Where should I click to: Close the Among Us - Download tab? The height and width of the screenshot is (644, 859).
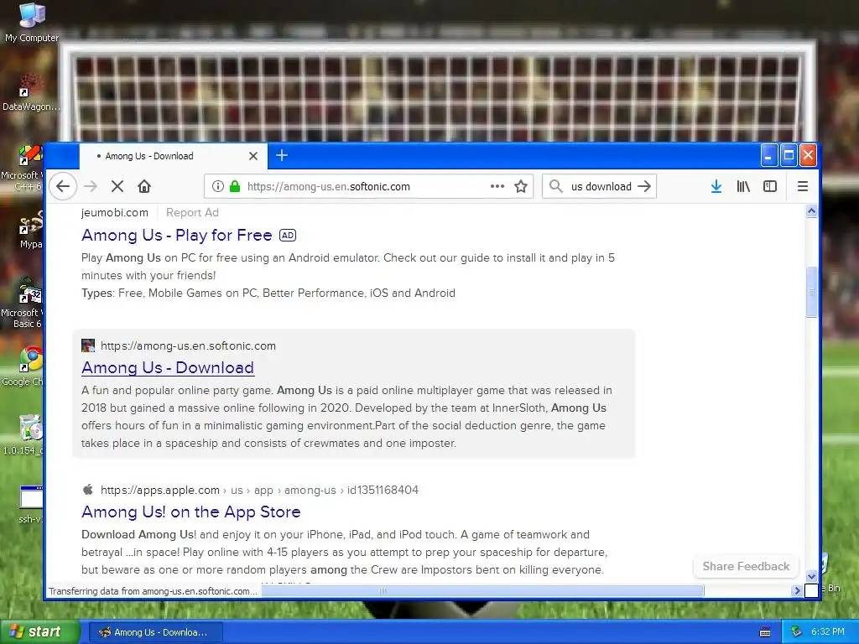[x=253, y=156]
